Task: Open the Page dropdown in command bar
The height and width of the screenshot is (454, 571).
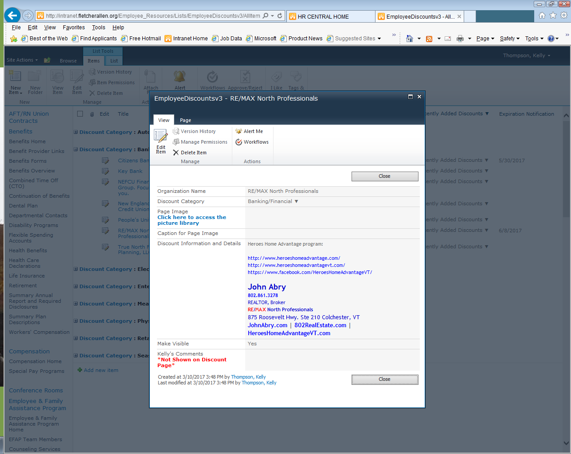Action: 485,39
